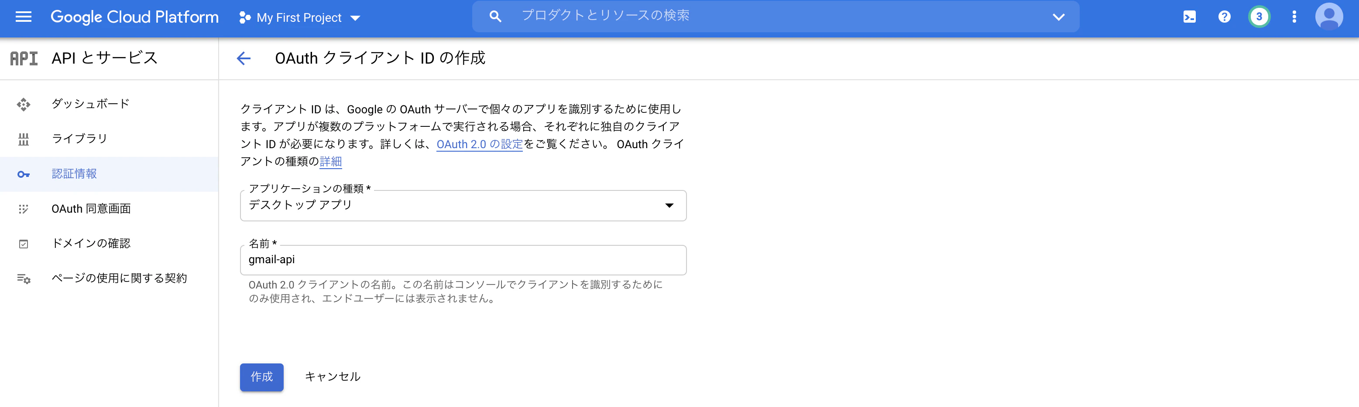The width and height of the screenshot is (1359, 407).
Task: Open the My First Project selector
Action: coord(300,18)
